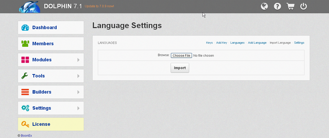Open the Languages tab link

click(237, 43)
